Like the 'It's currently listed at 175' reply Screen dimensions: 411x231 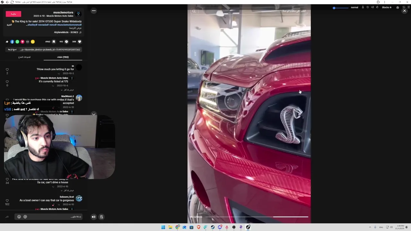(7, 82)
